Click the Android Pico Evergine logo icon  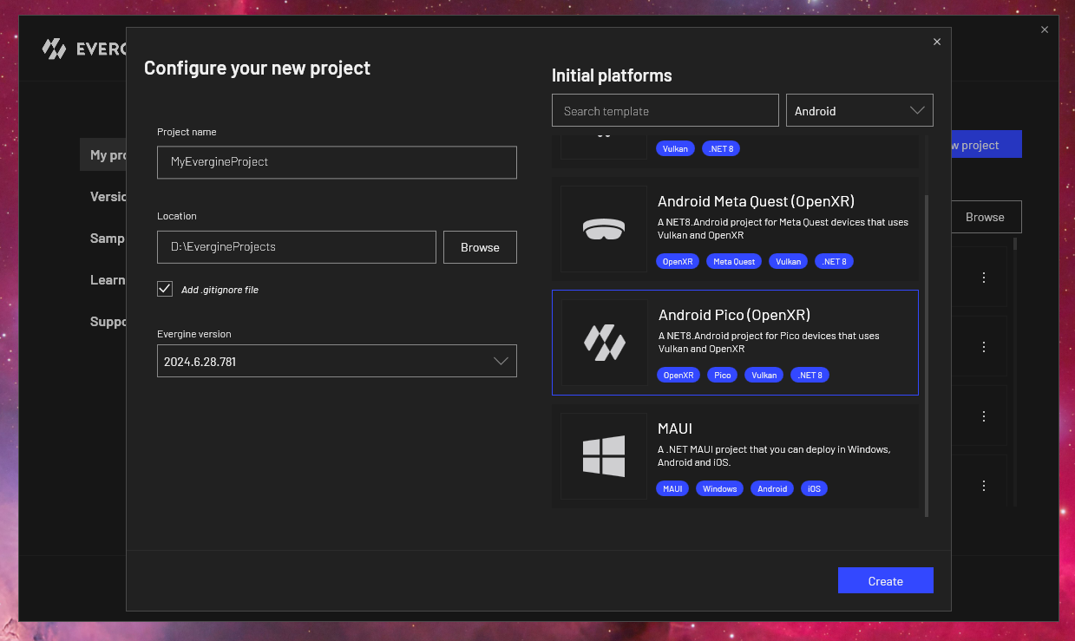pos(604,343)
